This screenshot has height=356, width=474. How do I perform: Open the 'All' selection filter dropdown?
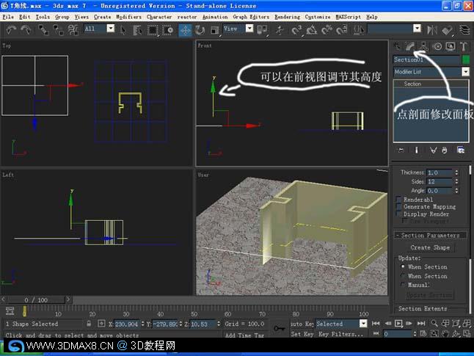(111, 29)
